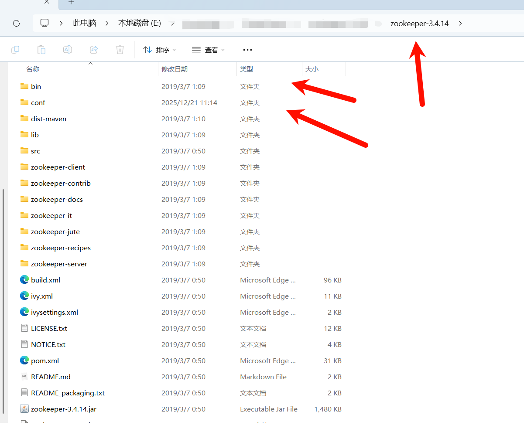
Task: Select the zookeeper-jute folder icon
Action: pyautogui.click(x=24, y=231)
